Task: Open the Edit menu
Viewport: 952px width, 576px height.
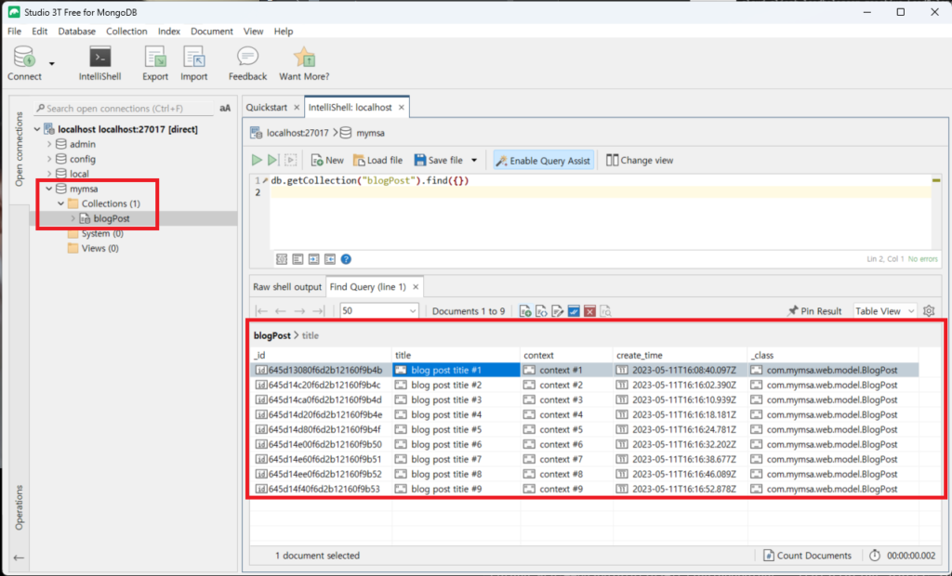Action: click(39, 32)
